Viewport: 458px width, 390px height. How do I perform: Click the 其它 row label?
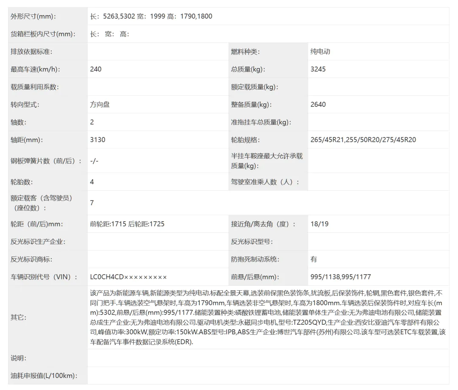[x=18, y=318]
